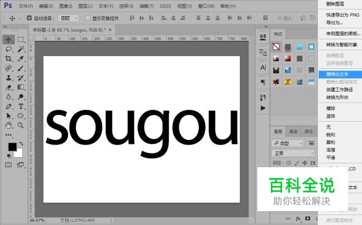Switch to the 路径 tab
Viewport: 362px width, 225px height.
pos(309,132)
